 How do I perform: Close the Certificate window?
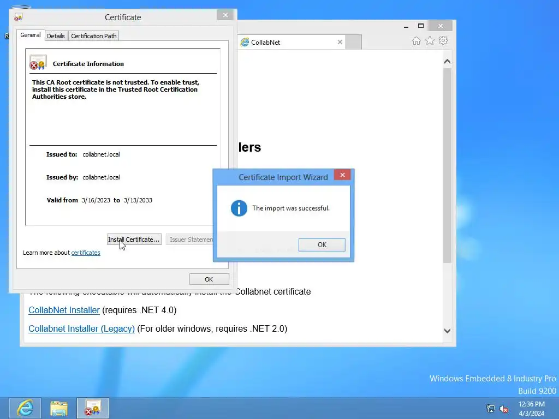click(225, 15)
